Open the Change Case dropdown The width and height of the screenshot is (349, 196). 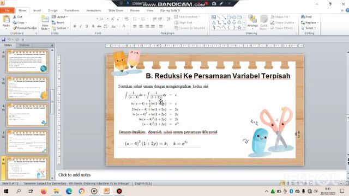pyautogui.click(x=114, y=26)
